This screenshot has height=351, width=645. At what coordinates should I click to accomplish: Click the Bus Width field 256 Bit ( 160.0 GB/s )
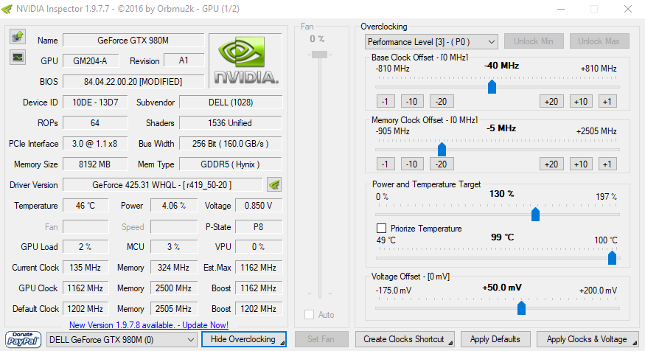point(231,144)
